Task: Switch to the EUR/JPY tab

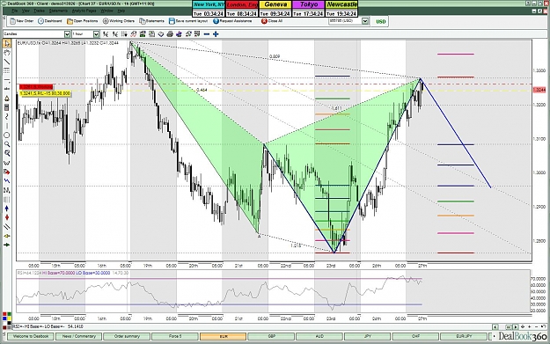Action: click(464, 336)
